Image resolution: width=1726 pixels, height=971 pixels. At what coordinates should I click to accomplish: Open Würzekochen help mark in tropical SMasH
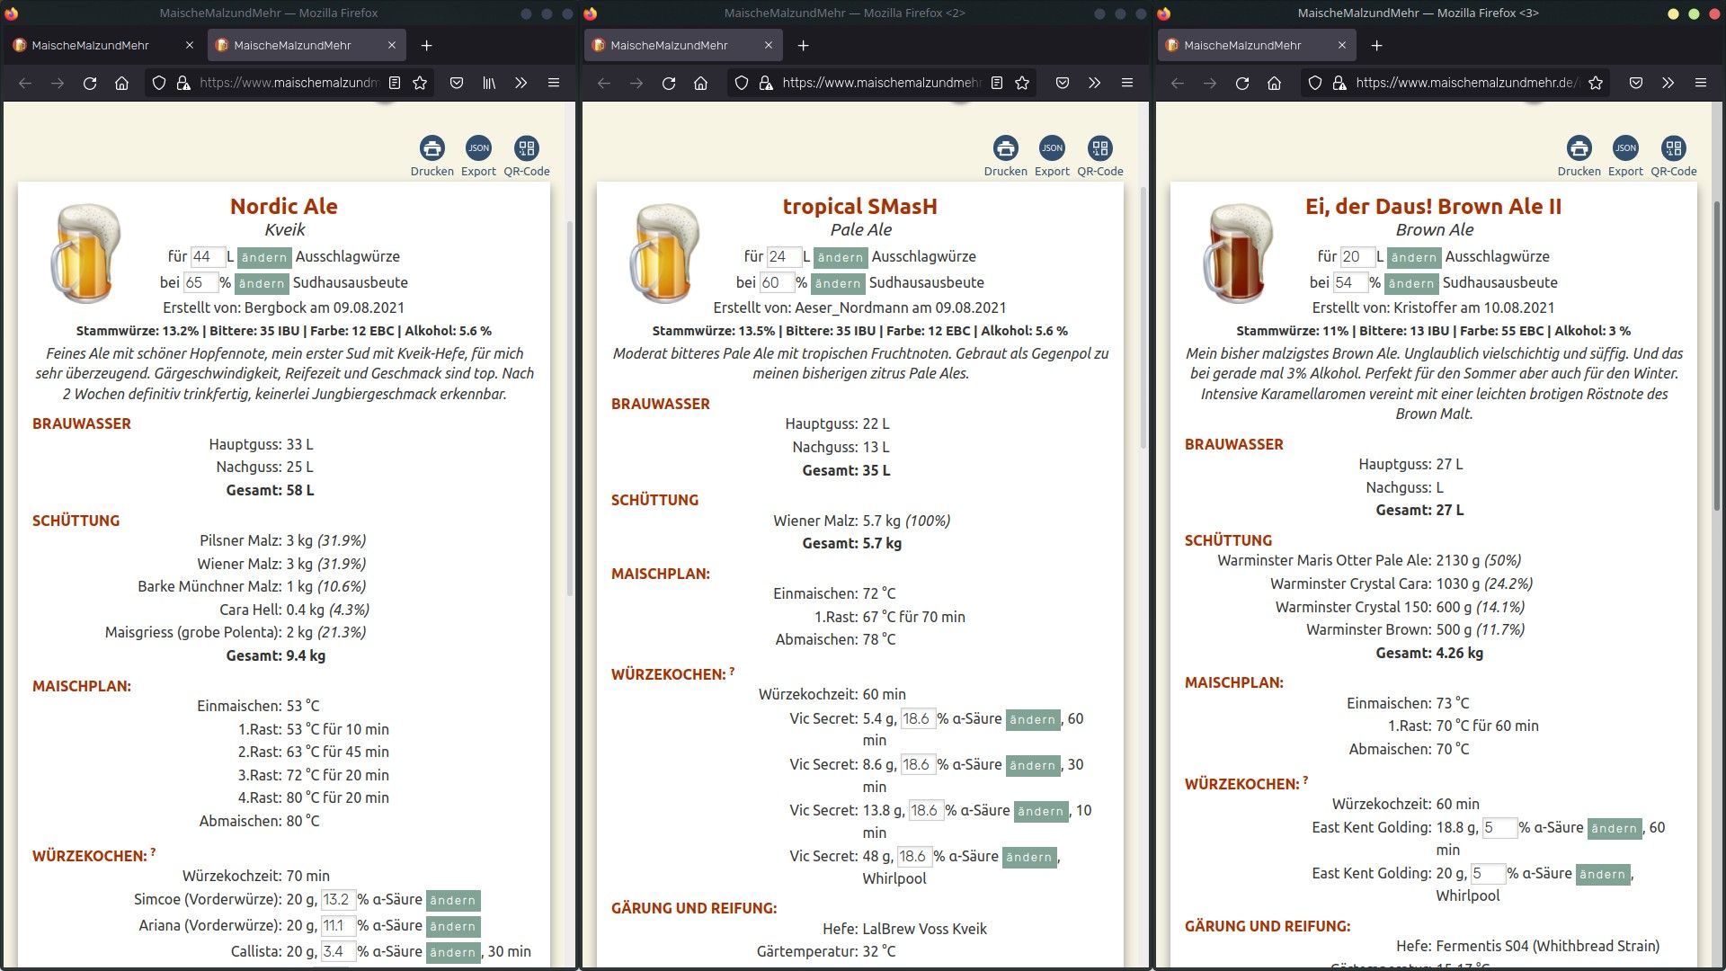point(732,671)
